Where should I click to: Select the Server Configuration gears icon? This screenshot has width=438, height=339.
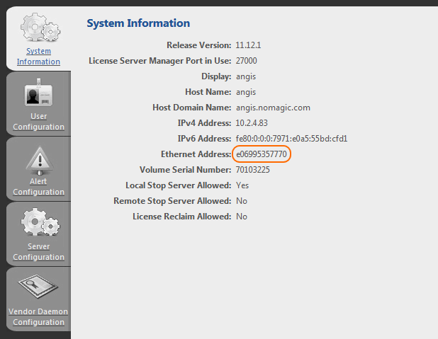click(38, 223)
